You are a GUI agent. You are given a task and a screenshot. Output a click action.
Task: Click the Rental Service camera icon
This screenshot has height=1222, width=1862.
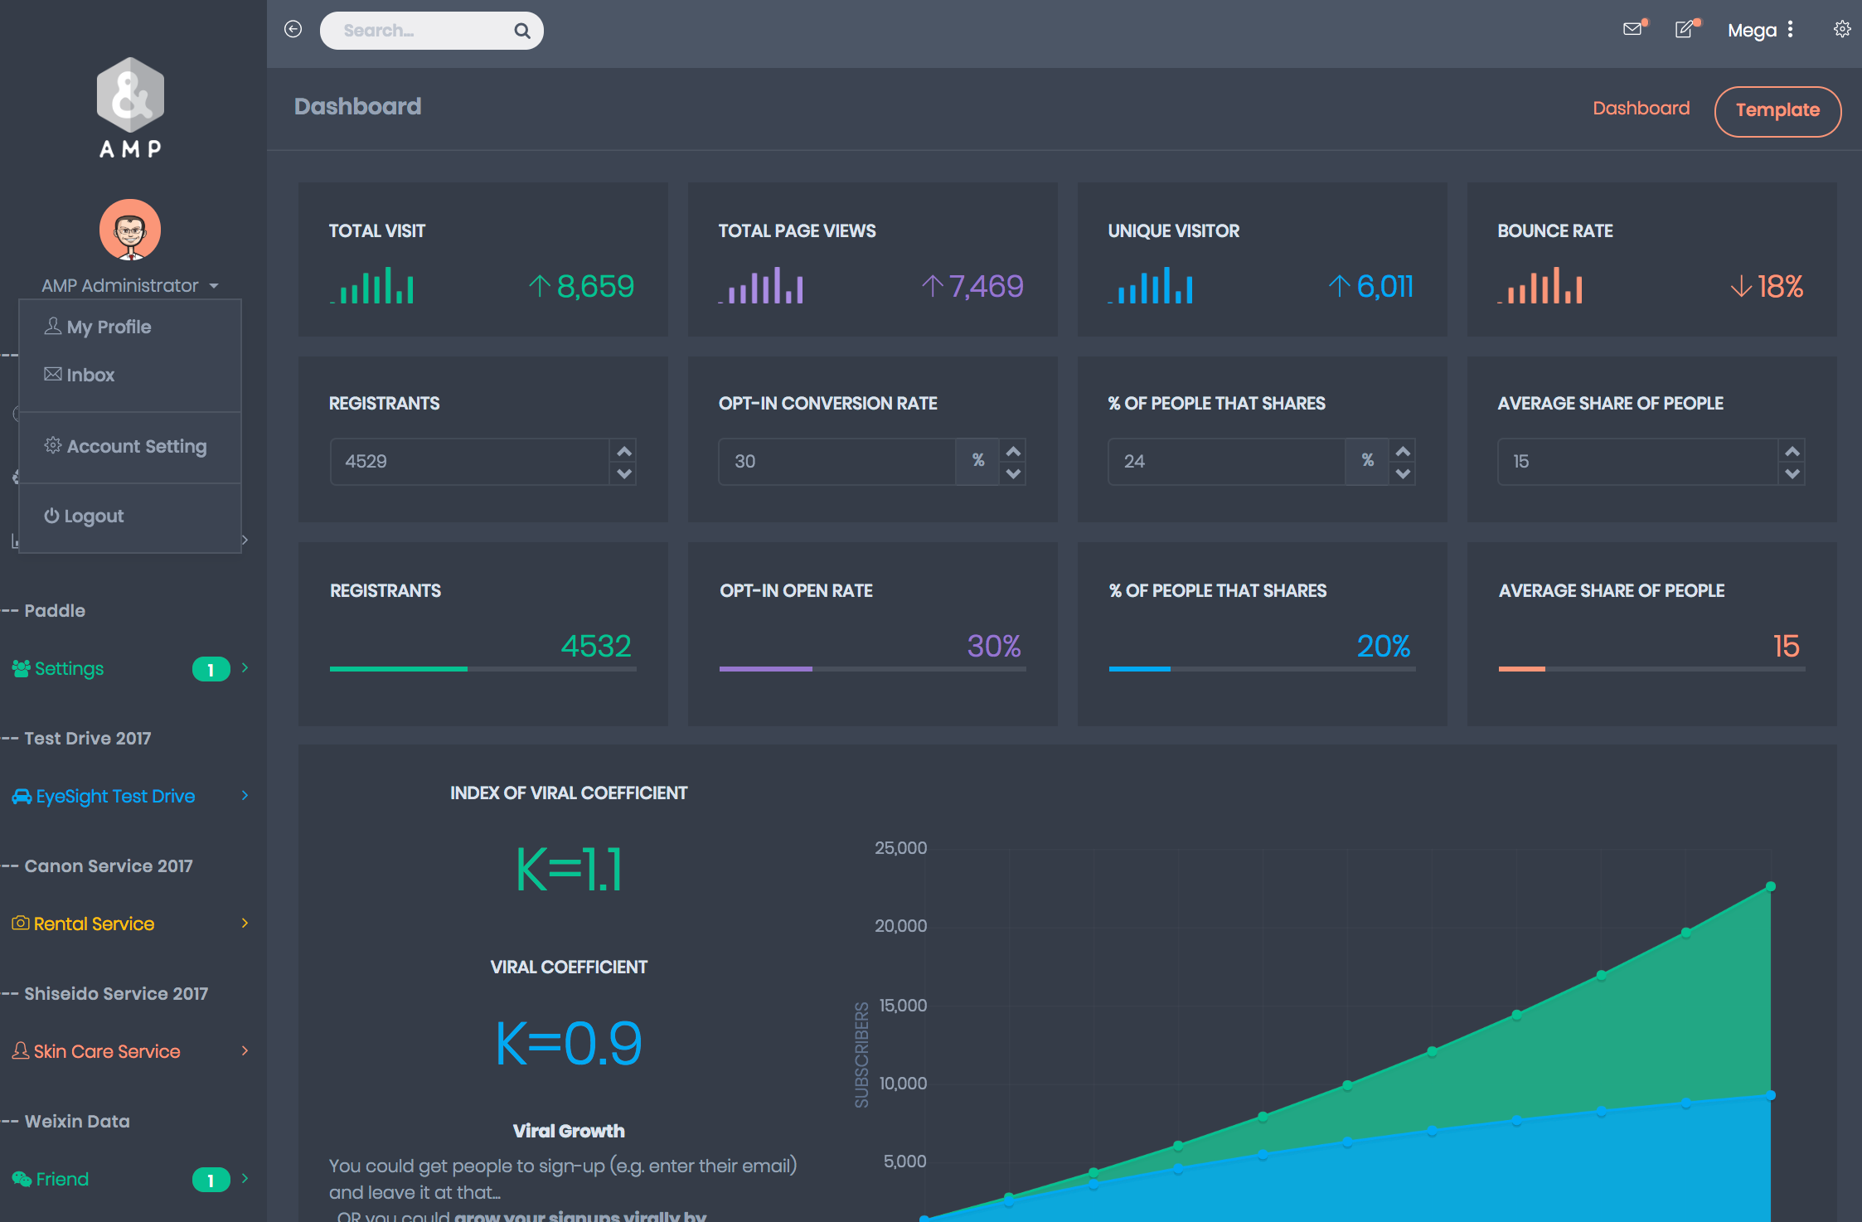click(21, 923)
